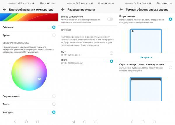Viewport: 175px width, 125px height.
Task: Tap the ЦВЕТОВАЯ ТЕМПЕРАТУРА section header
Action: pos(16,43)
